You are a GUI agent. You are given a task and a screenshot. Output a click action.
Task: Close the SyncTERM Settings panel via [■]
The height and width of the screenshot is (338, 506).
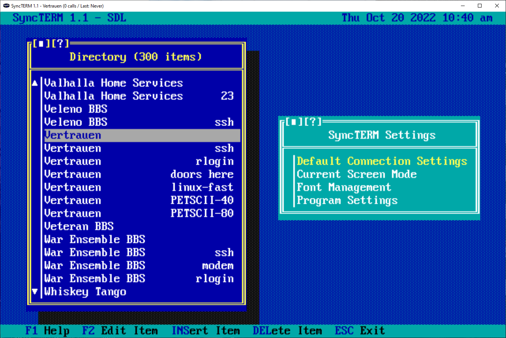tap(294, 122)
